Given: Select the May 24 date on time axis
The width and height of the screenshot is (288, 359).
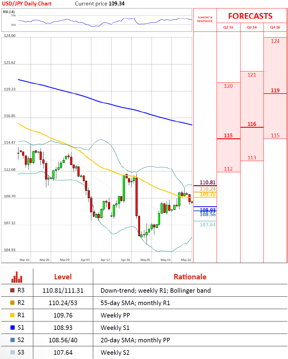Looking at the screenshot, I should 186,260.
